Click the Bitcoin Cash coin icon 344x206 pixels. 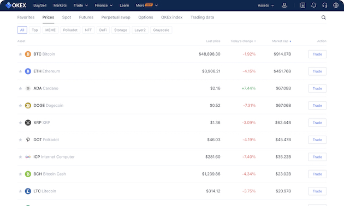click(x=28, y=174)
